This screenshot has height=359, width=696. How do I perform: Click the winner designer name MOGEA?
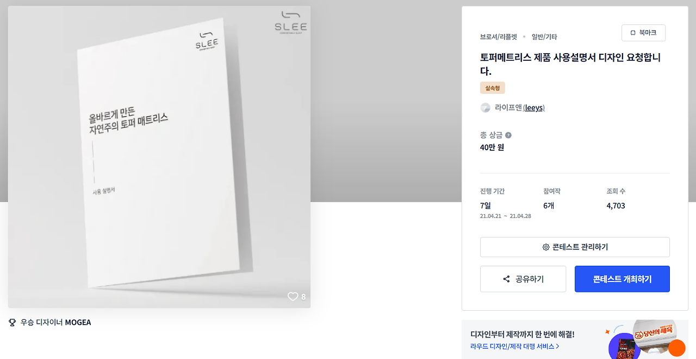[78, 322]
